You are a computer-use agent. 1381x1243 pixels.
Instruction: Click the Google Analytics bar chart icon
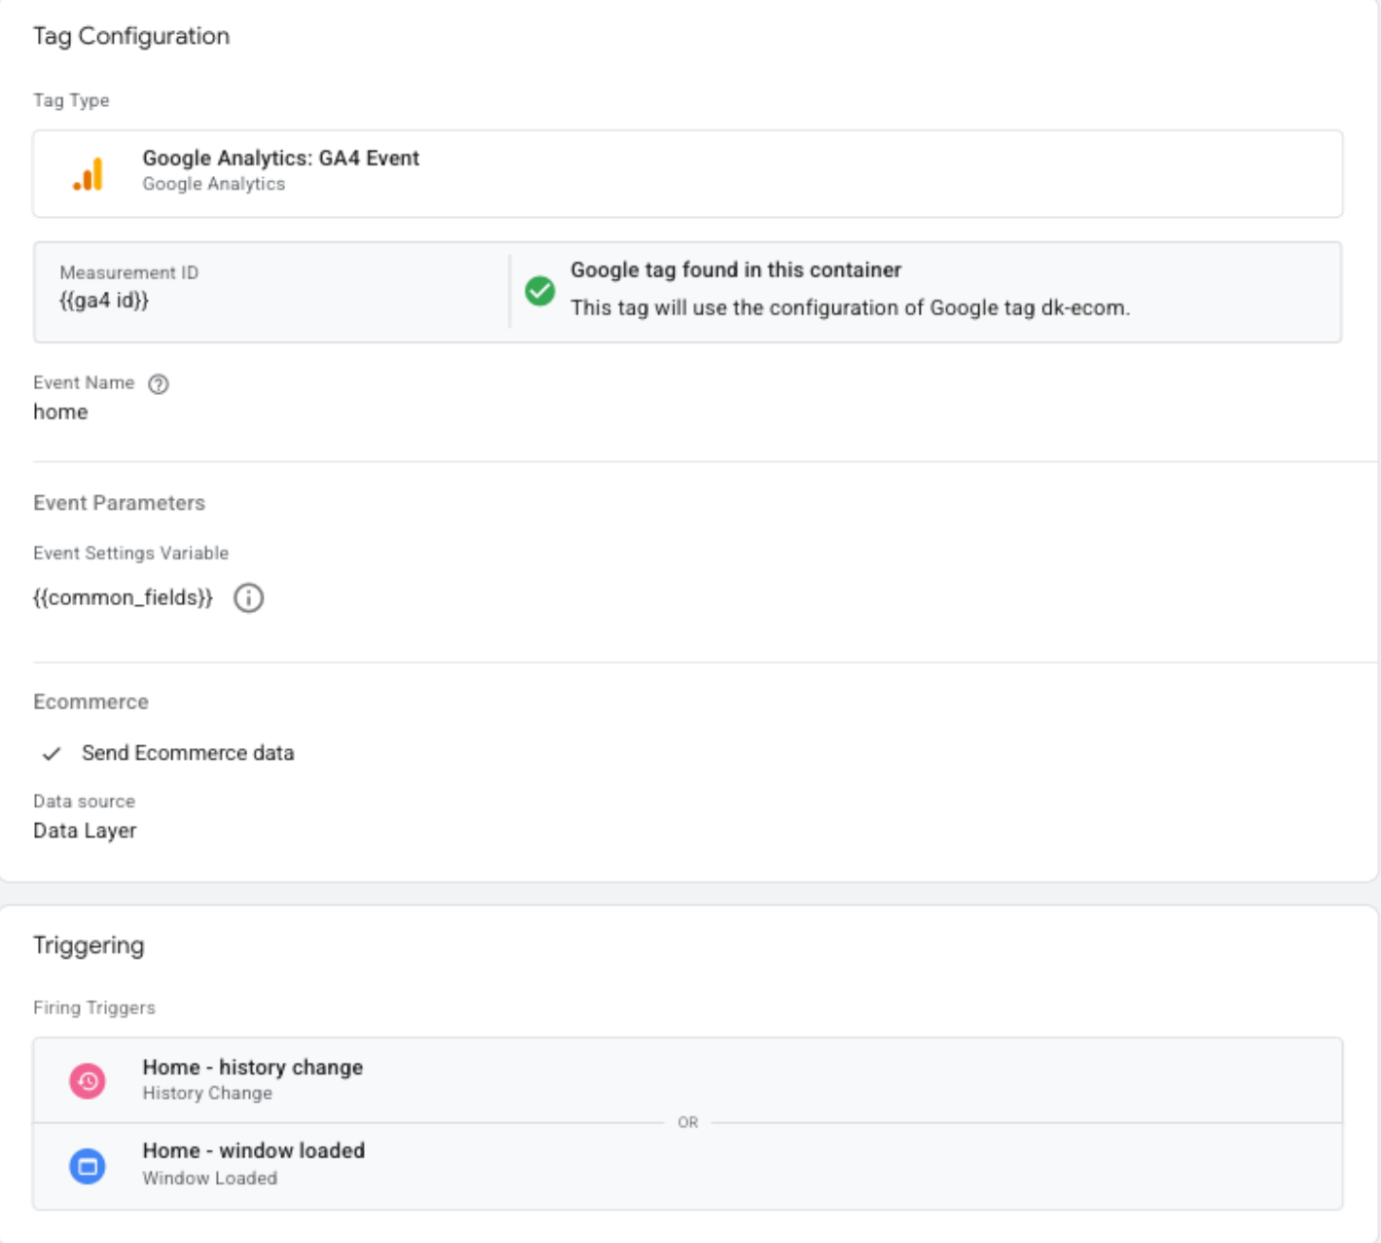(88, 175)
